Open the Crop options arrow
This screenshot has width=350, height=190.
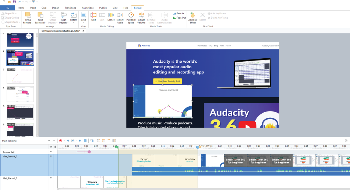[x=84, y=23]
